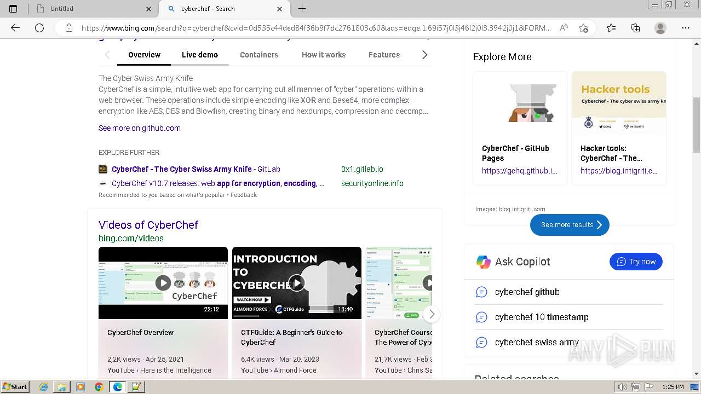Select the cyberchef - Search tab

(x=225, y=9)
